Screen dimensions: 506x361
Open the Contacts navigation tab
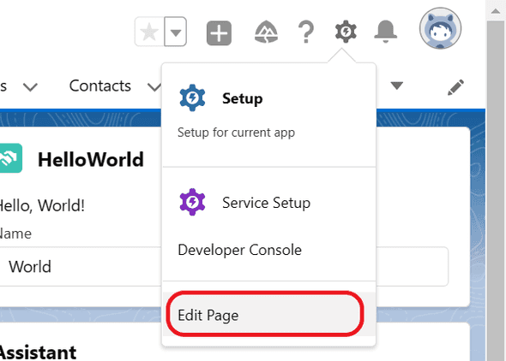click(100, 86)
